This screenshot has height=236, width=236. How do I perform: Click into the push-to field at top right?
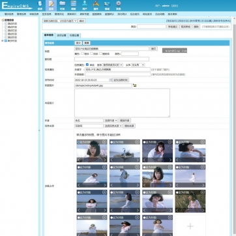click(151, 27)
